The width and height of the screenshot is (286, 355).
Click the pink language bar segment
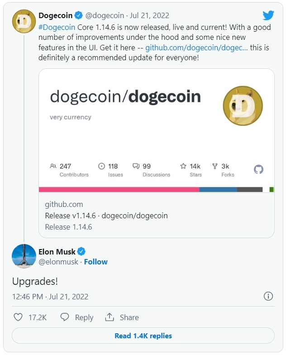[x=119, y=189]
